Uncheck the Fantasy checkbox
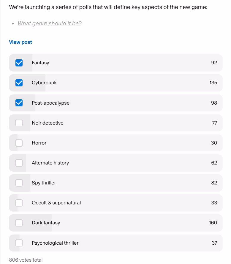The image size is (231, 264). tap(19, 63)
